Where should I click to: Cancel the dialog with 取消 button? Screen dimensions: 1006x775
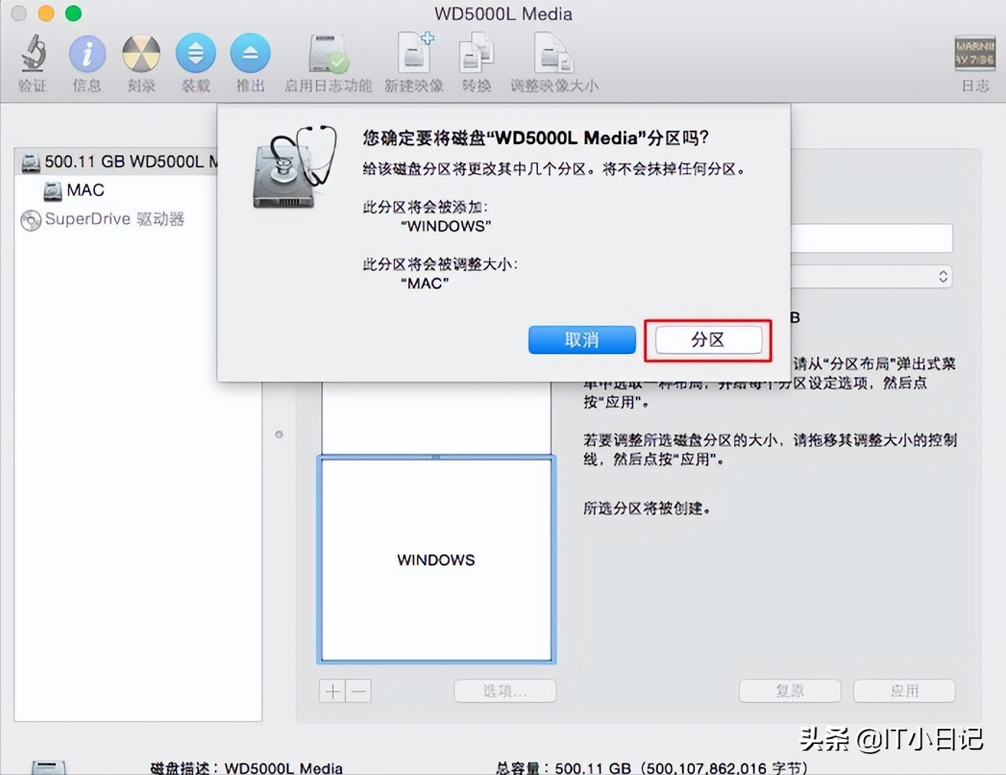pyautogui.click(x=582, y=340)
